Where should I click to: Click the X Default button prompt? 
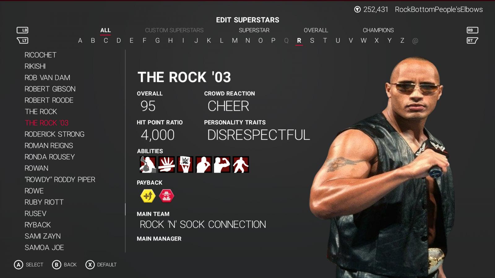pos(101,265)
